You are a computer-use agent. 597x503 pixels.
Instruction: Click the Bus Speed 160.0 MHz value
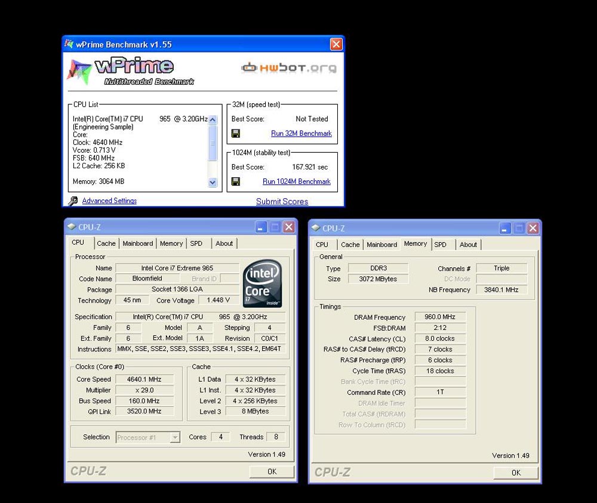(144, 400)
